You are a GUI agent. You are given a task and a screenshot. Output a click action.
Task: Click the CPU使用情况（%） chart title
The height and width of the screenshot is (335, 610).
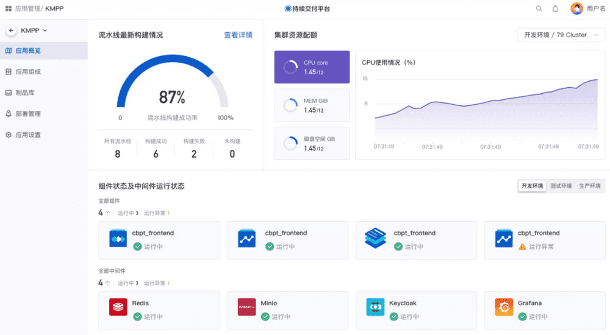[389, 63]
